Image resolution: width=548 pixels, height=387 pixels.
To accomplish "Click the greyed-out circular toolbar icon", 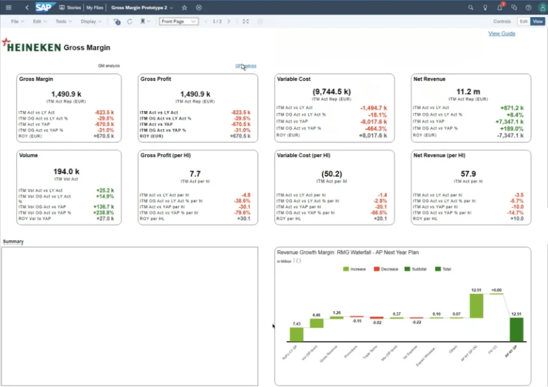I will pyautogui.click(x=260, y=21).
